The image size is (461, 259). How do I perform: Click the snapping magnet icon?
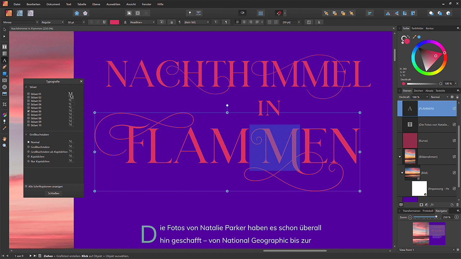pyautogui.click(x=278, y=13)
